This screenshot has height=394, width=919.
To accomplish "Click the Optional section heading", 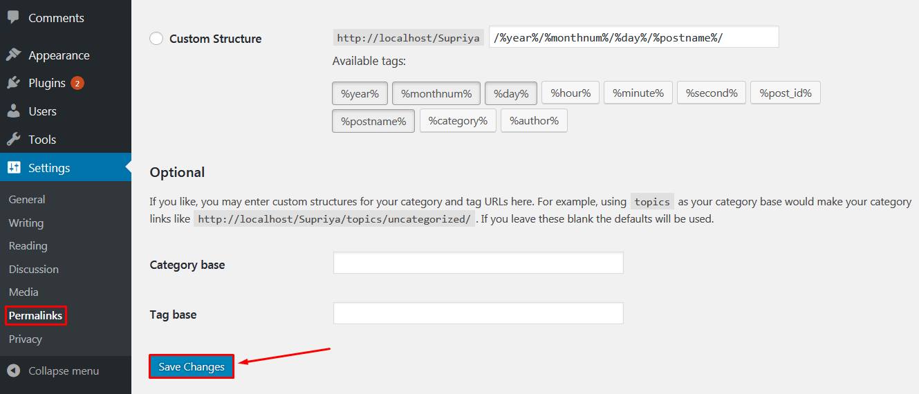I will point(178,172).
